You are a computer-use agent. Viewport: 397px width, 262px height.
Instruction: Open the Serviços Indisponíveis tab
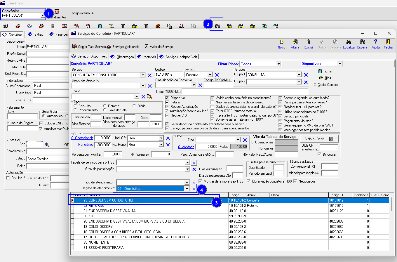click(181, 57)
